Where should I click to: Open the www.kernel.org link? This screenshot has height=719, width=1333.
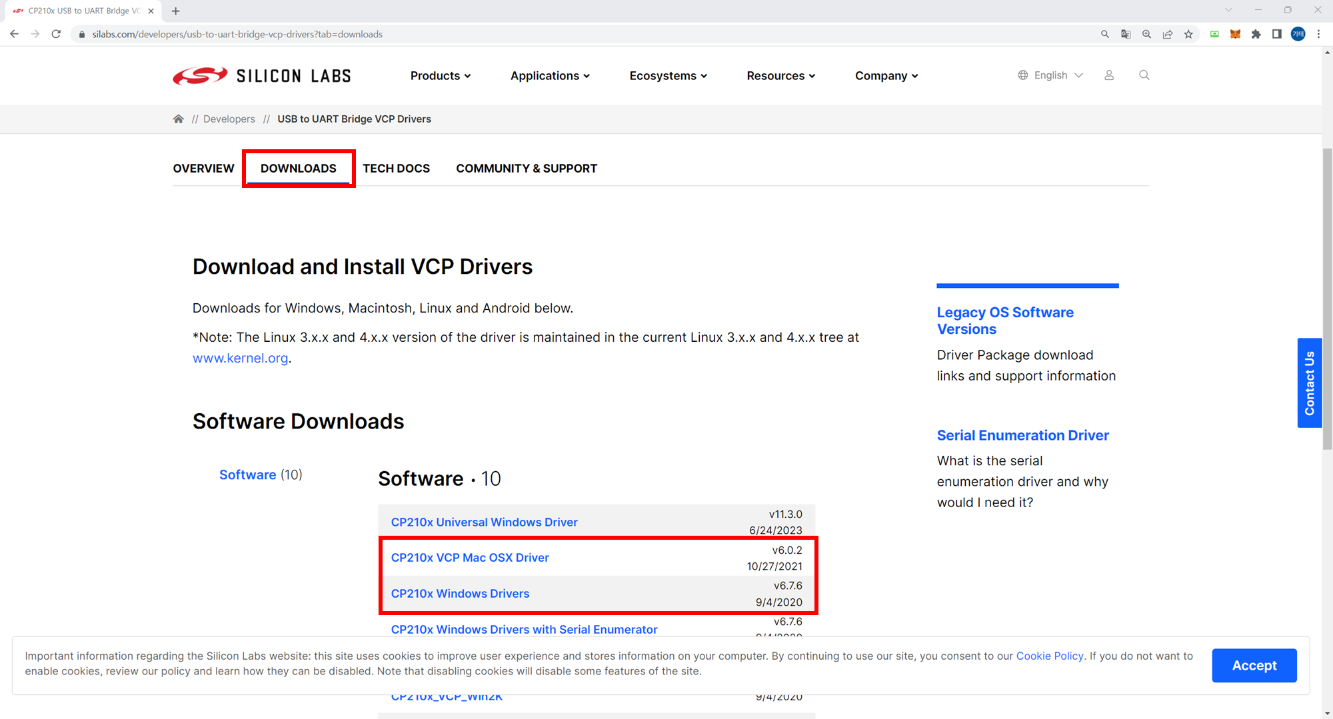tap(241, 358)
